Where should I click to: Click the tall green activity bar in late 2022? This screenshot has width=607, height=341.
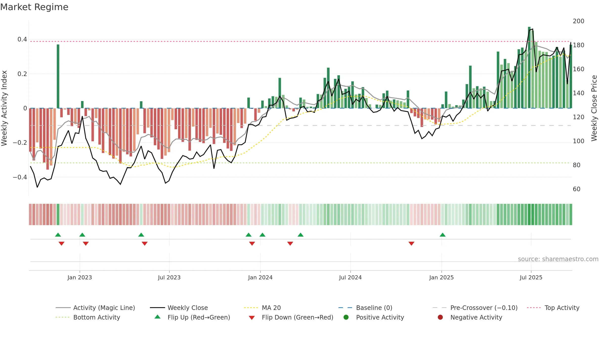(x=58, y=76)
